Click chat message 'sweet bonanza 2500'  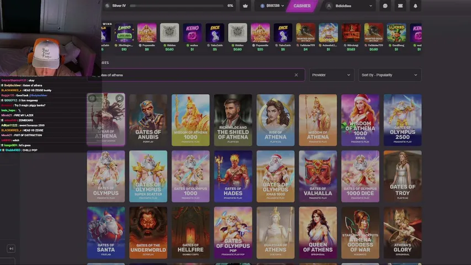[31, 125]
